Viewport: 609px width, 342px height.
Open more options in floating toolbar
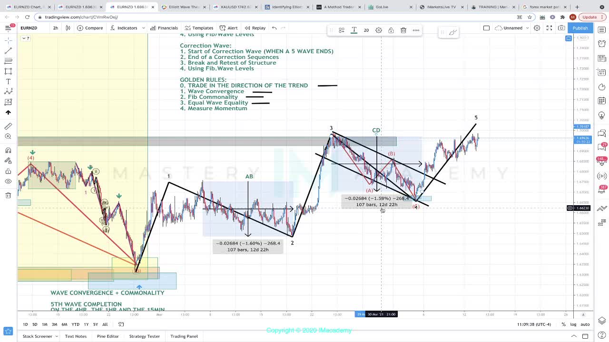[x=416, y=30]
